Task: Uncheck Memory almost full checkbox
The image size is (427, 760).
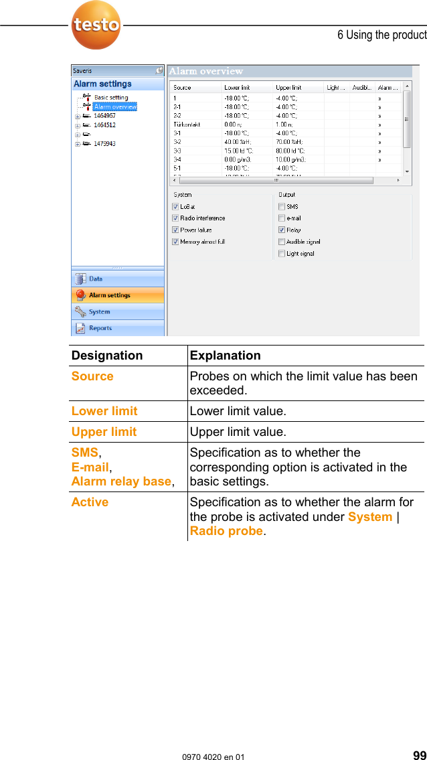Action: tap(176, 241)
